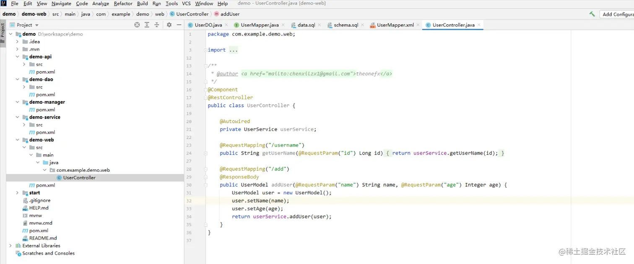The width and height of the screenshot is (634, 264).
Task: Fold the addUser method at line 30
Action: [x=206, y=185]
